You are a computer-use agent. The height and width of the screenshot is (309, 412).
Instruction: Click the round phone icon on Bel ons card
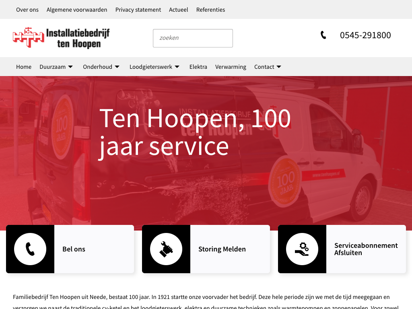click(30, 249)
